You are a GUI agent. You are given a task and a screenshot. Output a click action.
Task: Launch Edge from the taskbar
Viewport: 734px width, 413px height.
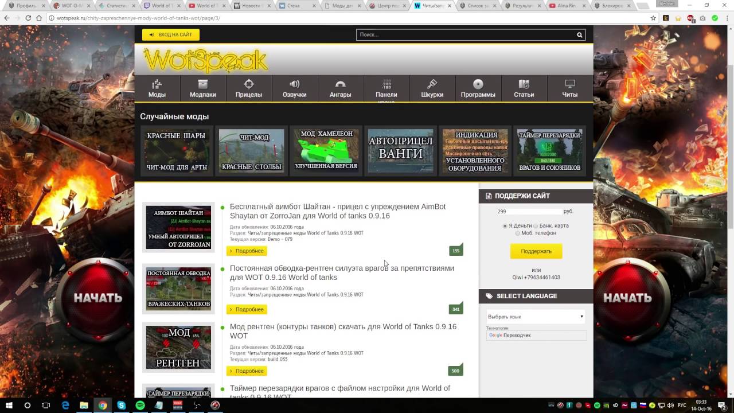[65, 405]
